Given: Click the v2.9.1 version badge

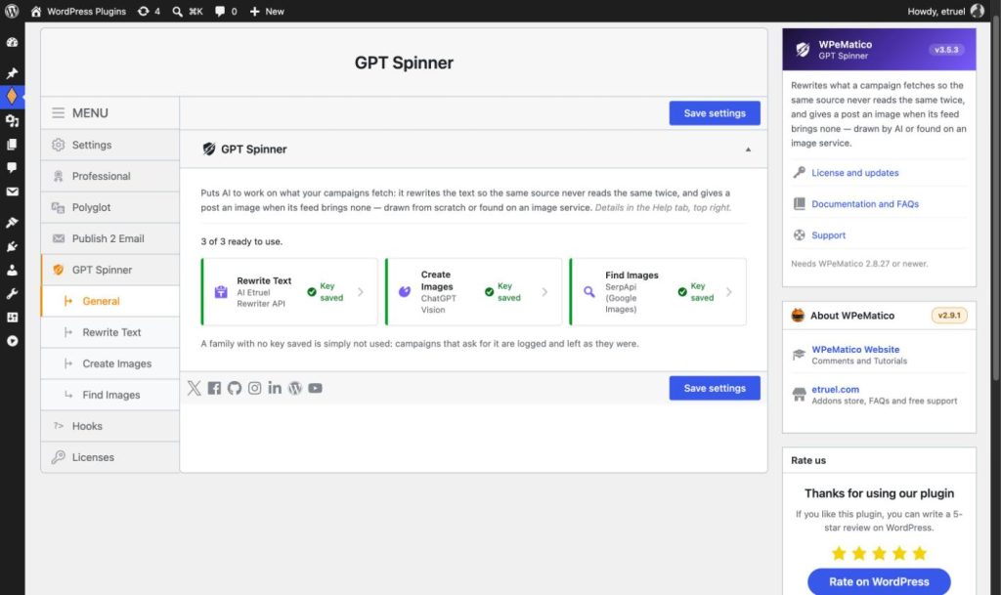Looking at the screenshot, I should click(949, 316).
